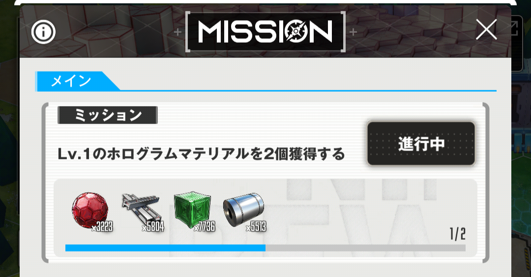This screenshot has height=277, width=531.
Task: Click the x3223 quantity label
Action: (x=102, y=227)
